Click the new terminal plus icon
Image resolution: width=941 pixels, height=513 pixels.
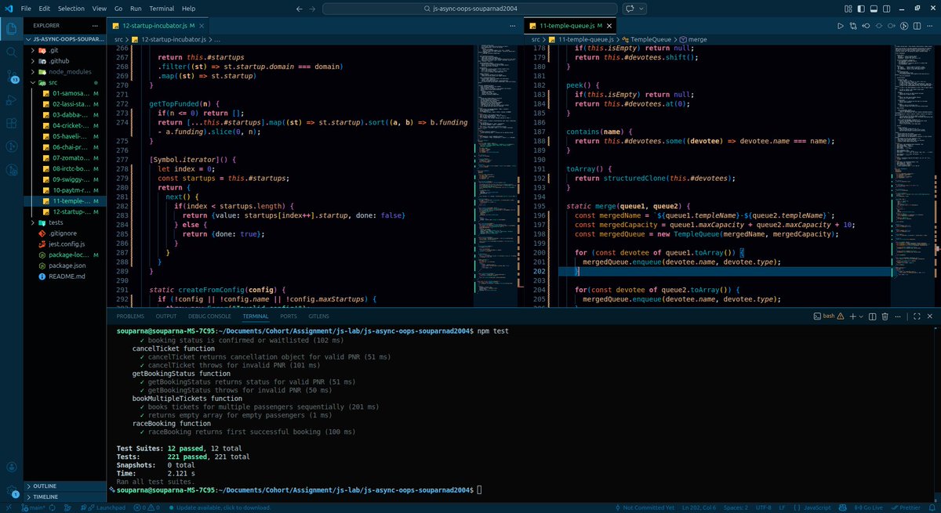(852, 316)
